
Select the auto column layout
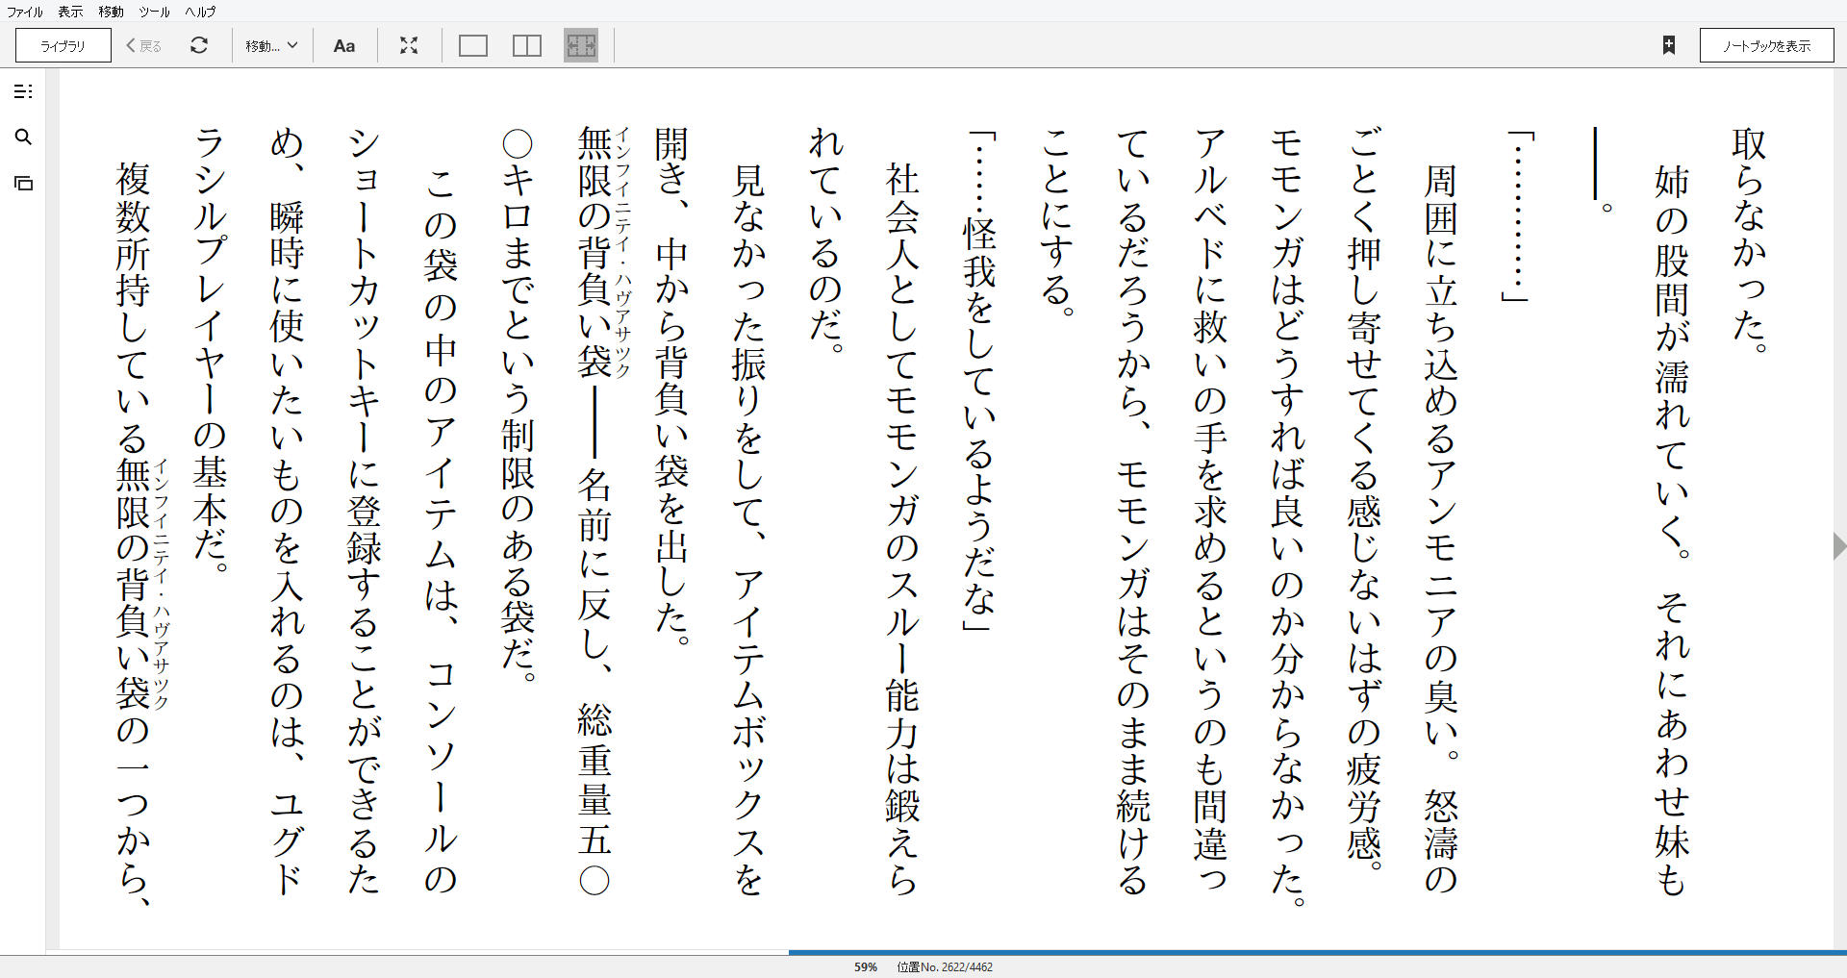581,45
